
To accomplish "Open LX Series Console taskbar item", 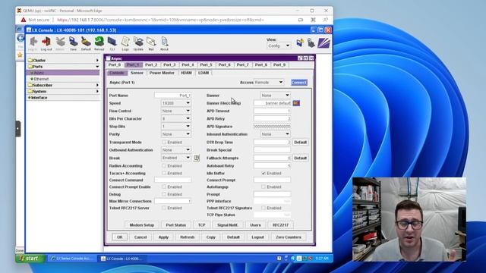I will tap(72, 259).
